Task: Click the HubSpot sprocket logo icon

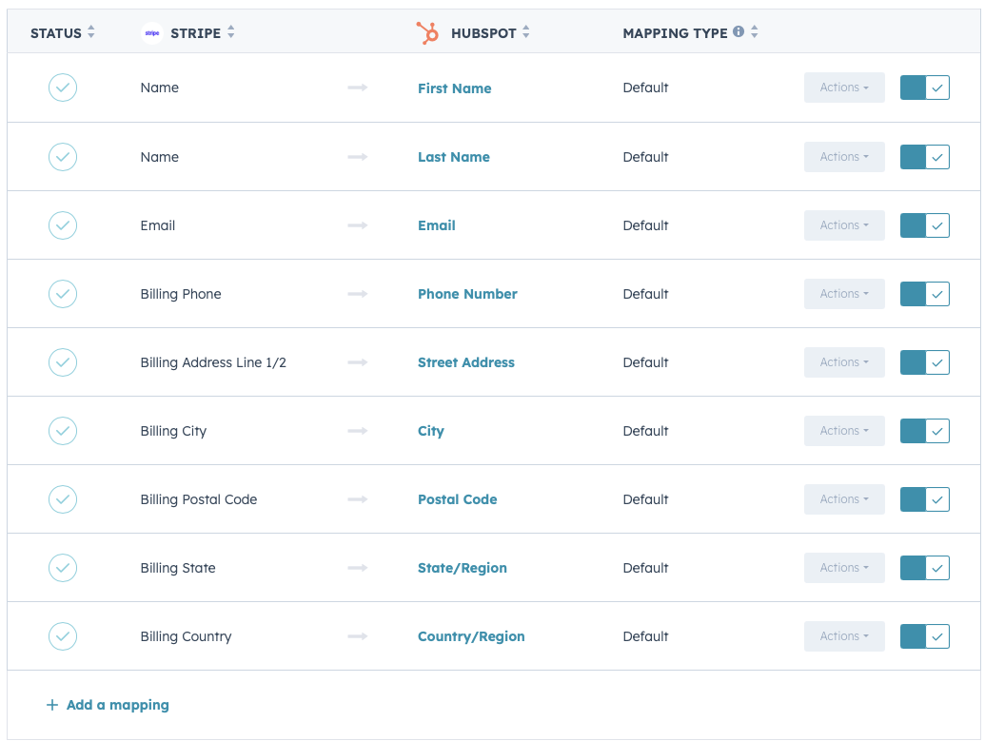Action: pos(428,33)
